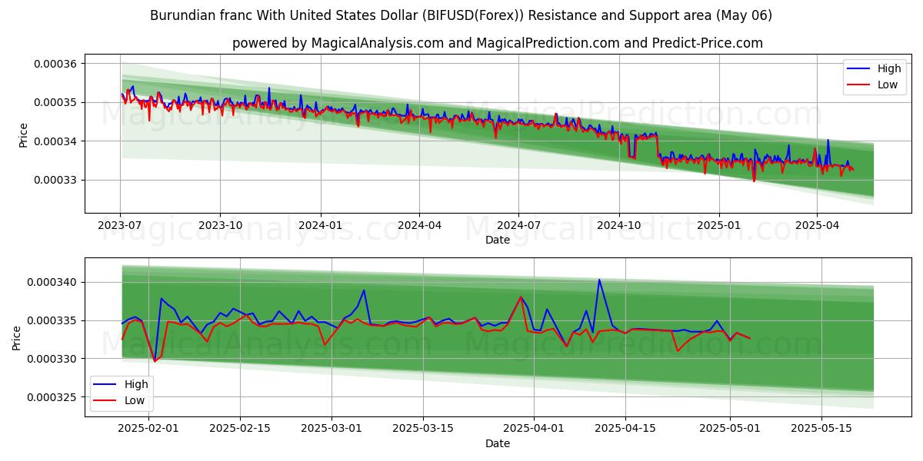Click the 2025-04-15 date tick label
The height and width of the screenshot is (461, 923).
pyautogui.click(x=625, y=429)
